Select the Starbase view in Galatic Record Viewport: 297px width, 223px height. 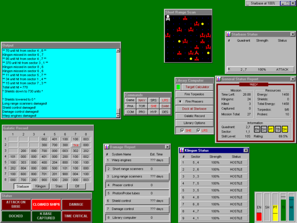[23, 186]
